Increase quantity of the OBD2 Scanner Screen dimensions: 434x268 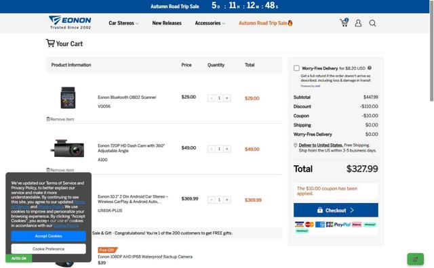click(227, 98)
